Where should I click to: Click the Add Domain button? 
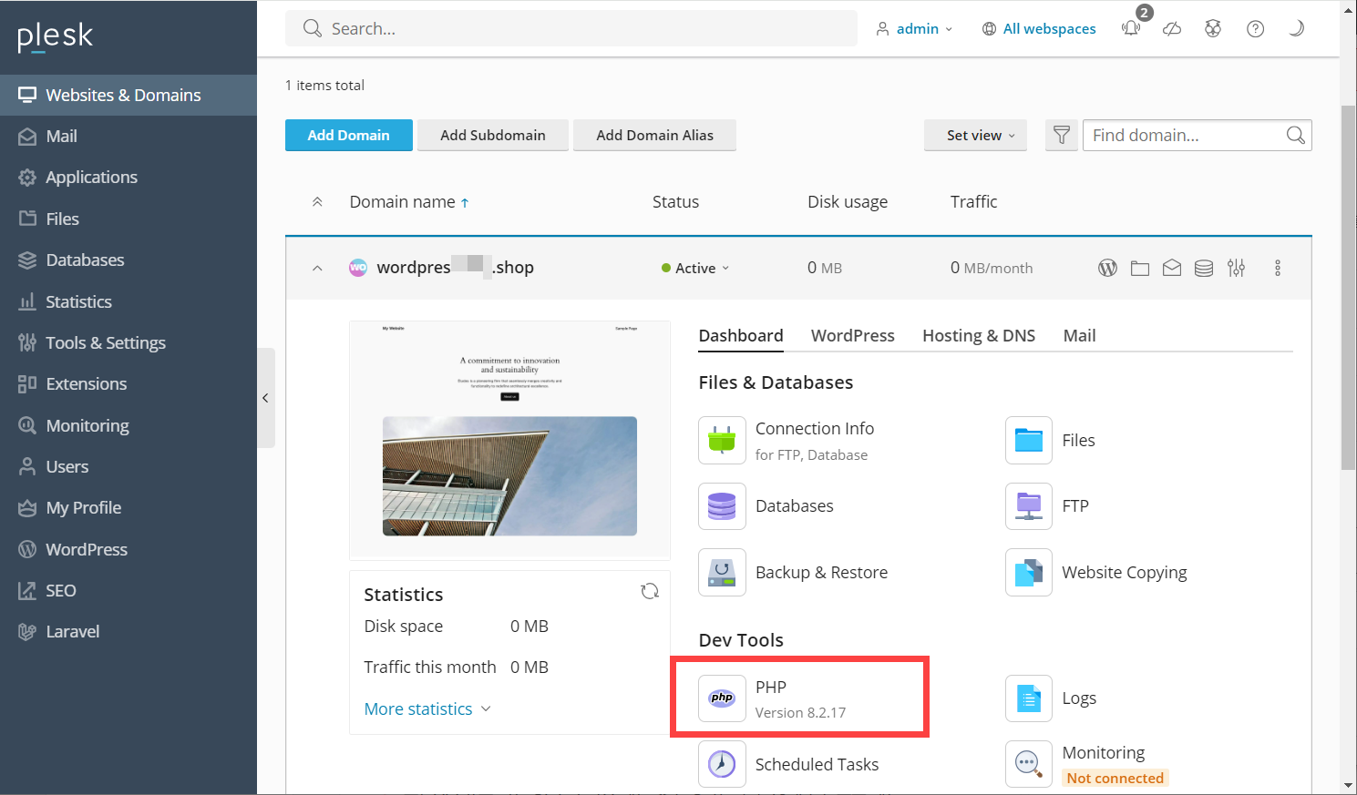[x=348, y=135]
